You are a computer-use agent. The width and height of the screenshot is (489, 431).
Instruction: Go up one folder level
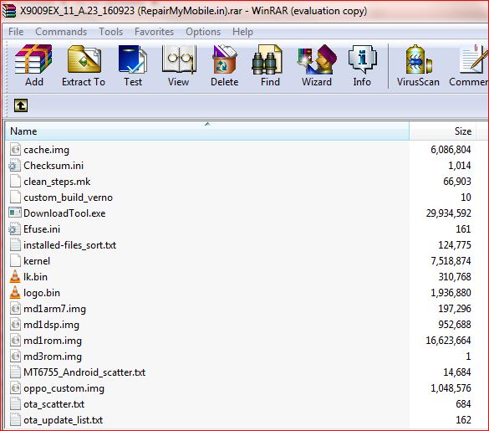(21, 105)
